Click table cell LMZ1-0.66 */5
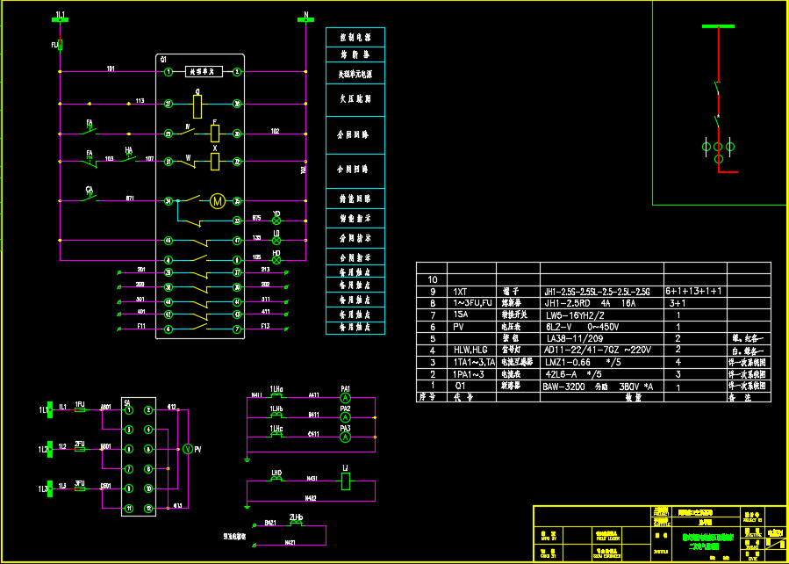789x564 pixels. click(x=602, y=362)
